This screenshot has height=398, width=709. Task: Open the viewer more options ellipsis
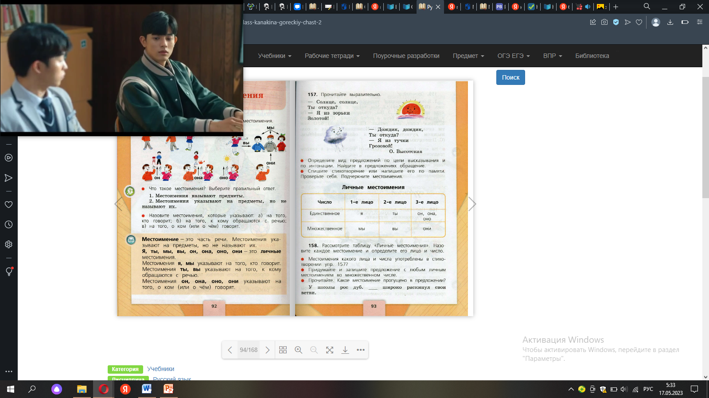pyautogui.click(x=361, y=350)
